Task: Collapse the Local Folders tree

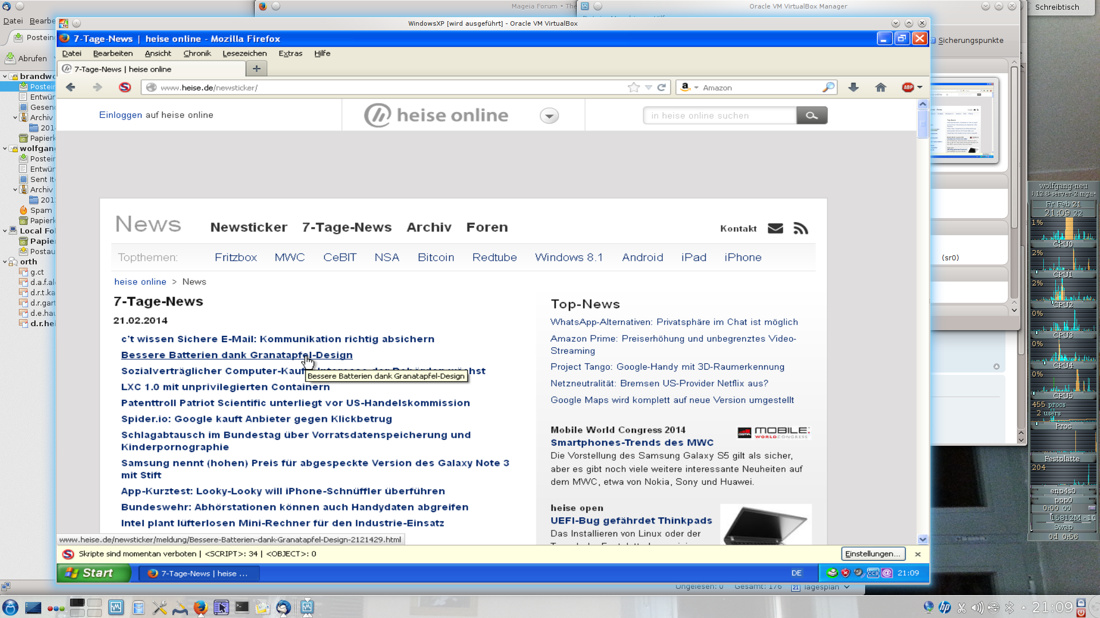Action: (5, 231)
